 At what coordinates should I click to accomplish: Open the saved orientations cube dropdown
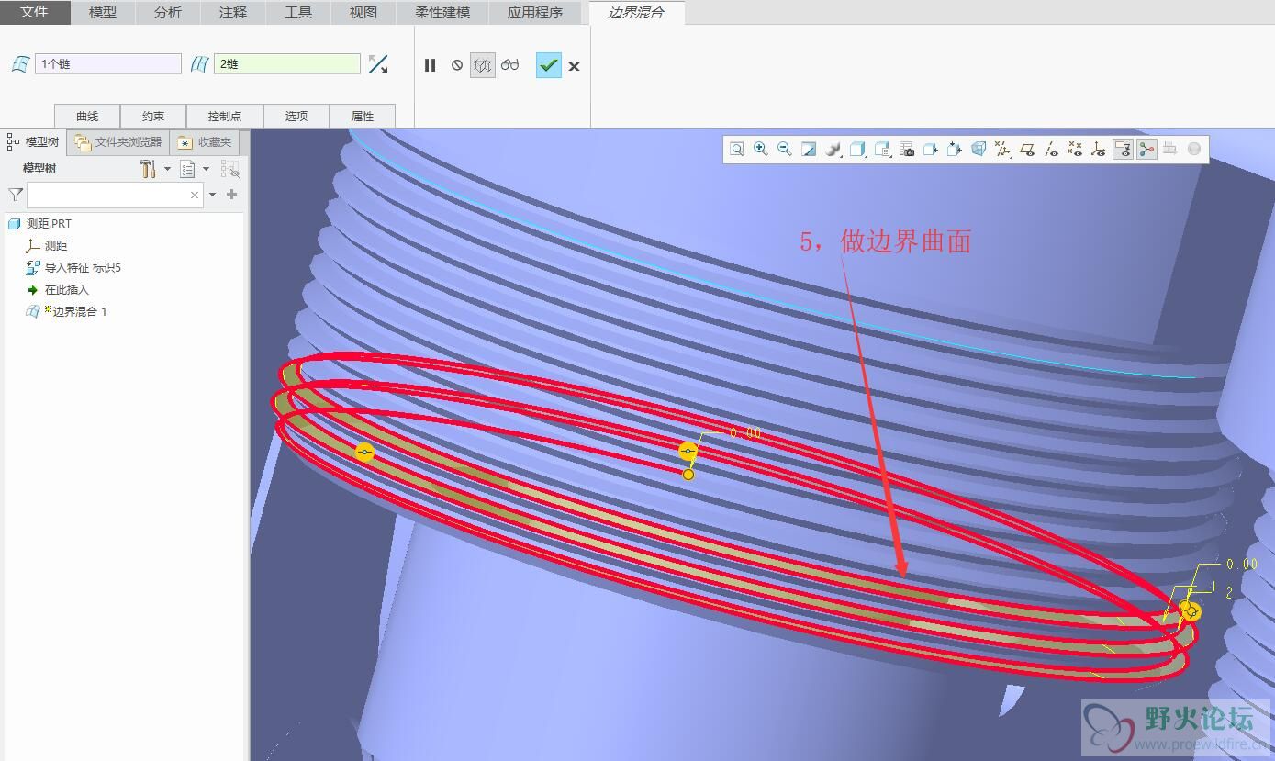[858, 149]
